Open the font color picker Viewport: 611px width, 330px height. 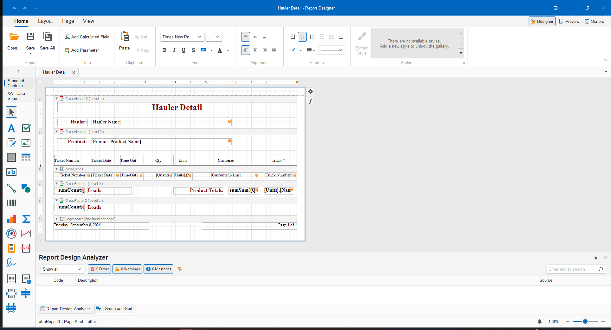pos(220,50)
